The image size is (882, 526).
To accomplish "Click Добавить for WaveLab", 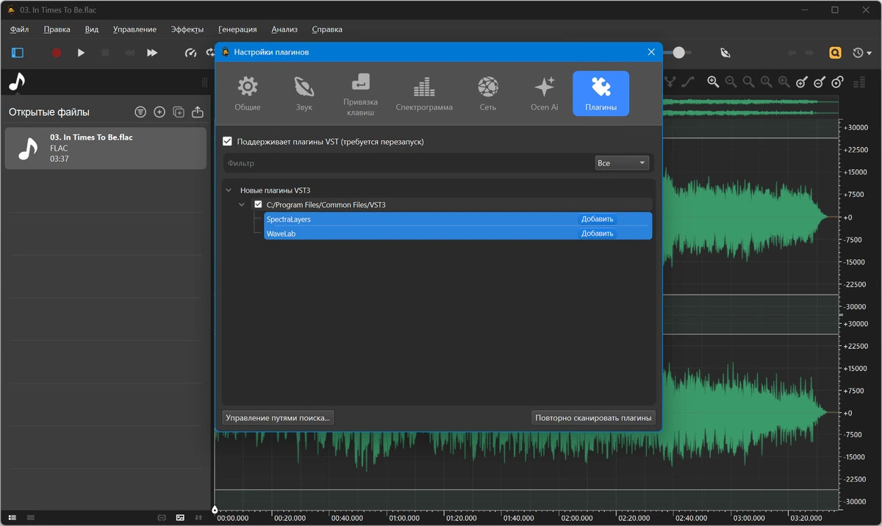I will [x=597, y=234].
